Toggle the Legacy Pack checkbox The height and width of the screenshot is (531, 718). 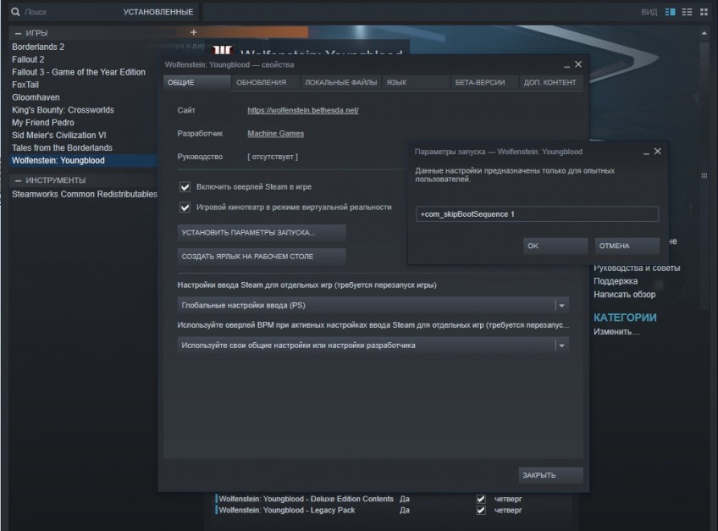pyautogui.click(x=481, y=510)
